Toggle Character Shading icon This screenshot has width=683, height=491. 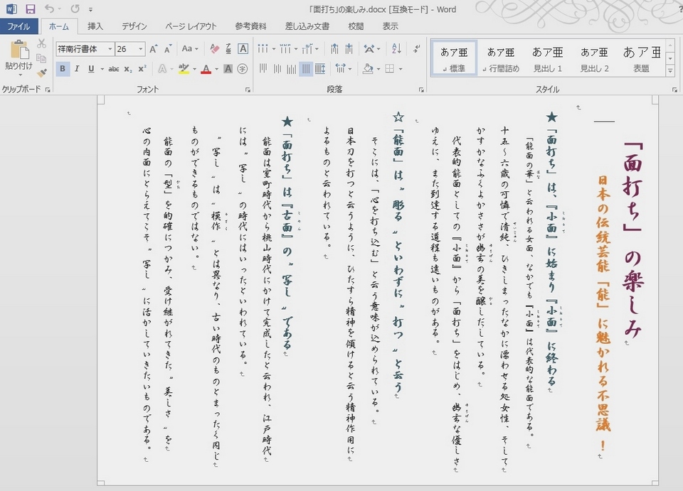point(228,69)
